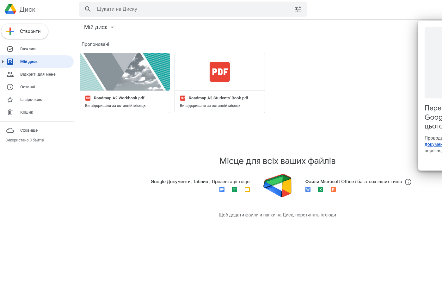Click the Microsoft Excel file type icon
This screenshot has width=442, height=281.
click(x=320, y=189)
